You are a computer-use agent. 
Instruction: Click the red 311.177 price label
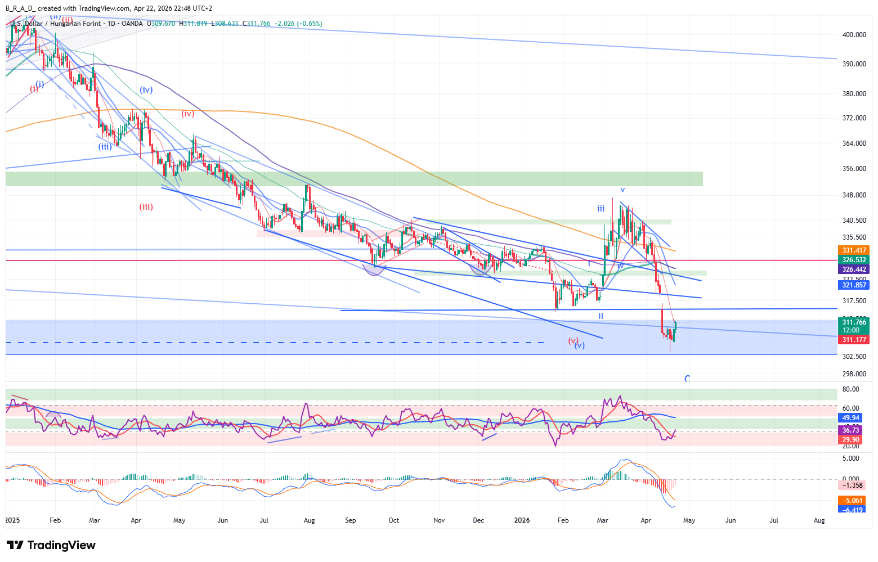[854, 340]
